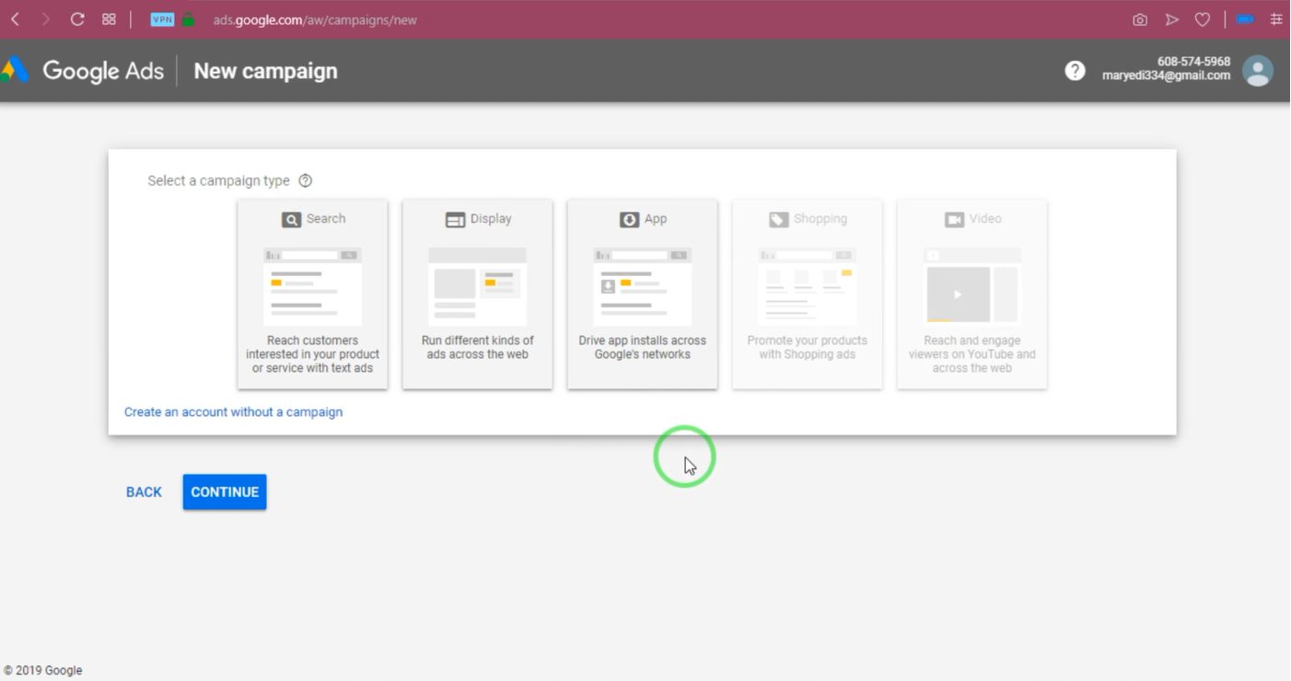Screen dimensions: 1291x681
Task: Click the green lock security icon
Action: [188, 19]
